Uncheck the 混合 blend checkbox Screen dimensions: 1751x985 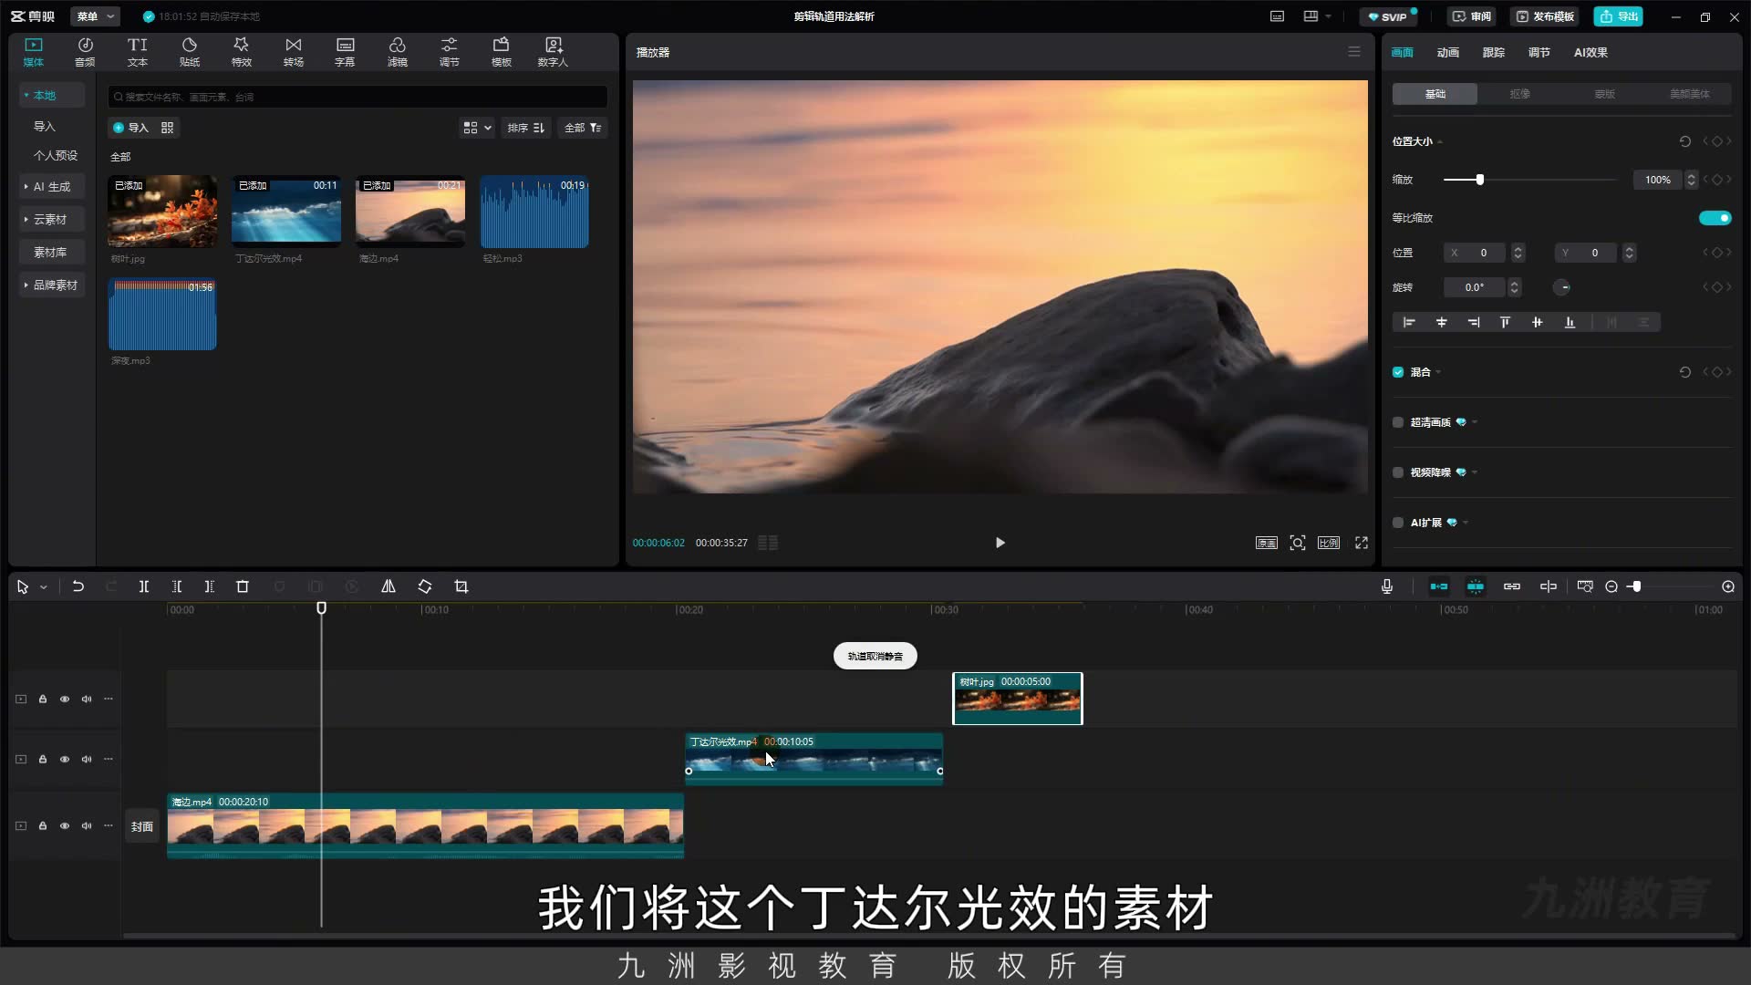[x=1398, y=372]
